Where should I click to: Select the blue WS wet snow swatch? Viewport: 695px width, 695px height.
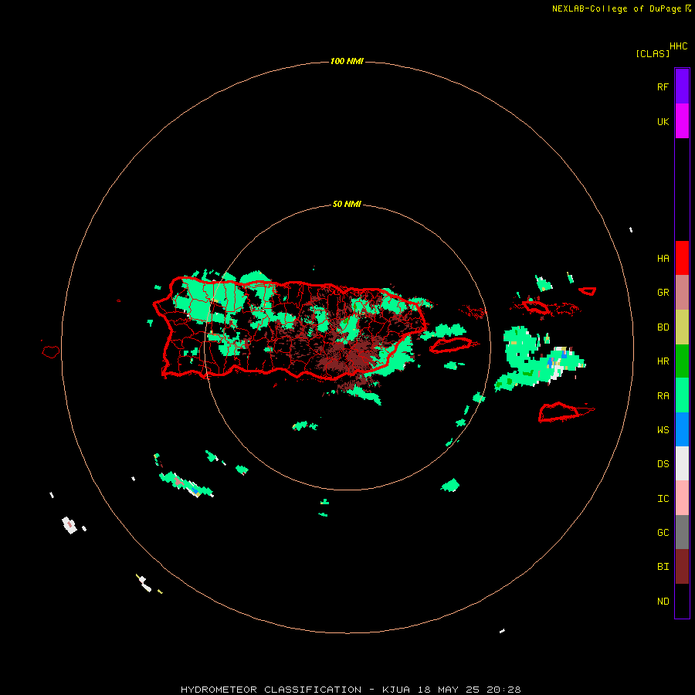point(682,429)
